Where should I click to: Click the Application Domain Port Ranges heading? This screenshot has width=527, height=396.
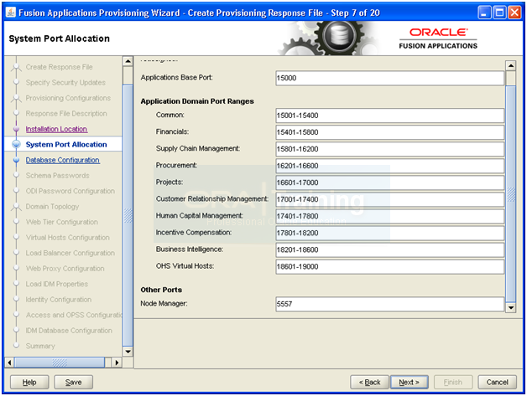pyautogui.click(x=197, y=101)
